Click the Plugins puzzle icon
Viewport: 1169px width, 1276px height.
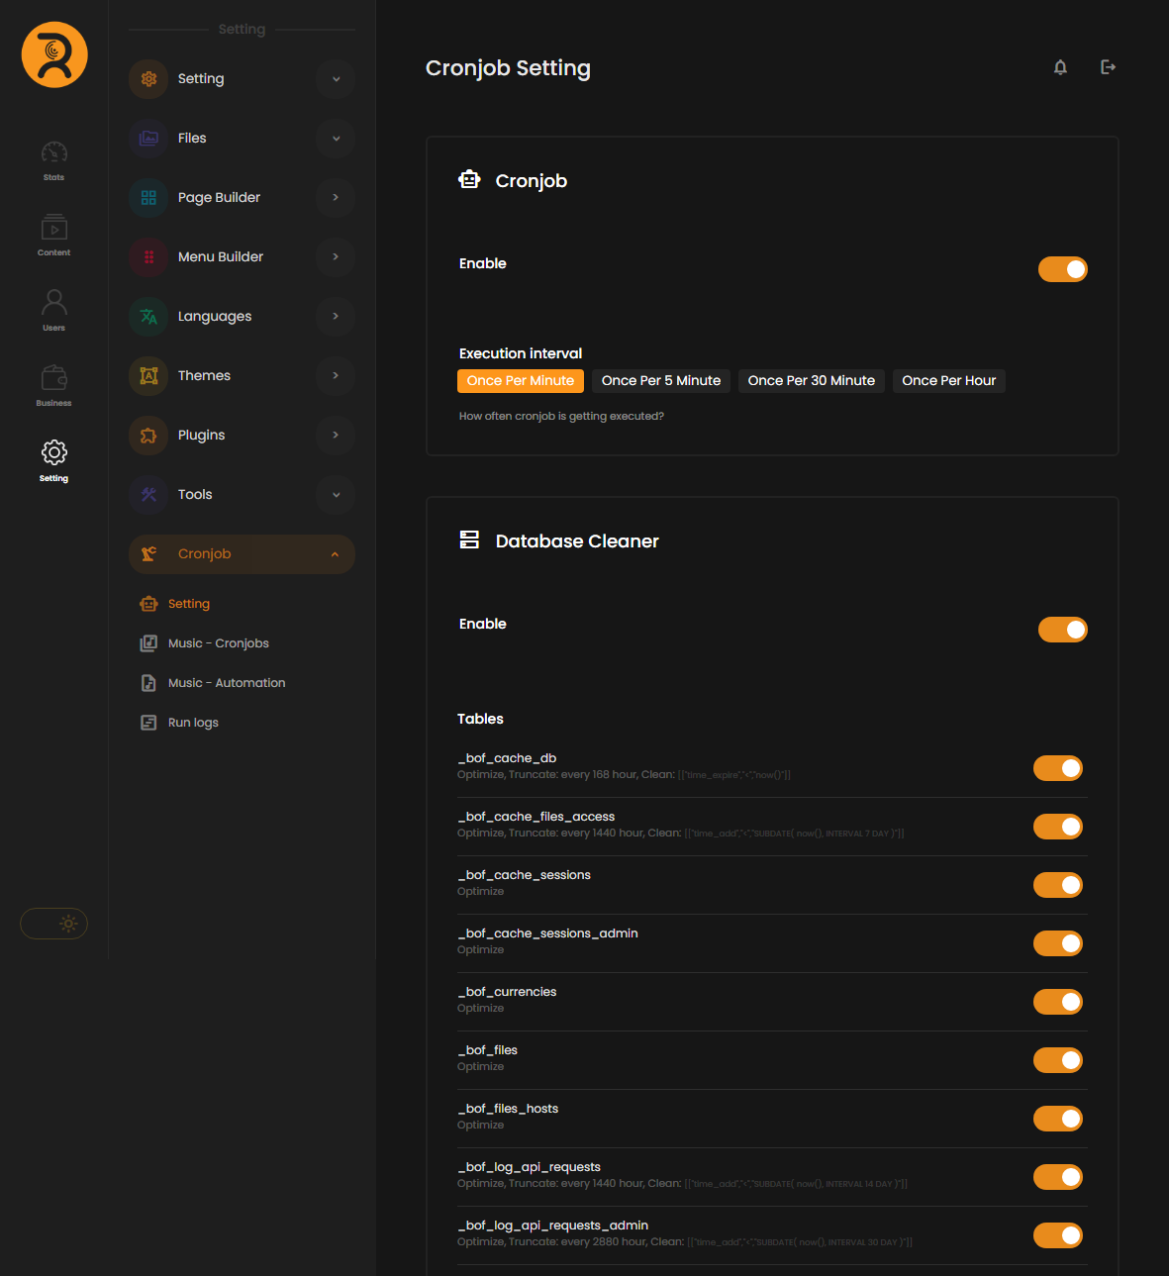pyautogui.click(x=148, y=436)
